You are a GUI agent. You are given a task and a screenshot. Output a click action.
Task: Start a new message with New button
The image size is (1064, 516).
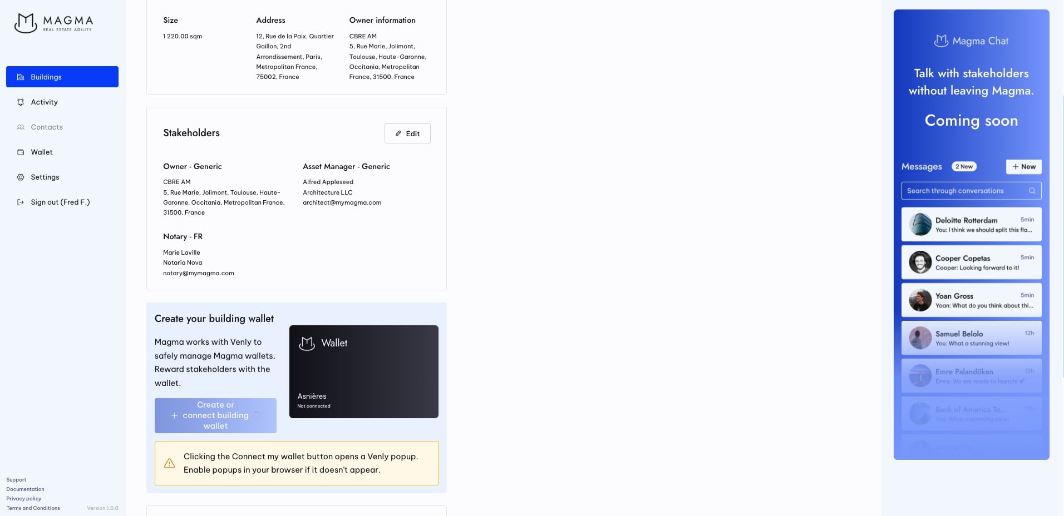[x=1023, y=167]
